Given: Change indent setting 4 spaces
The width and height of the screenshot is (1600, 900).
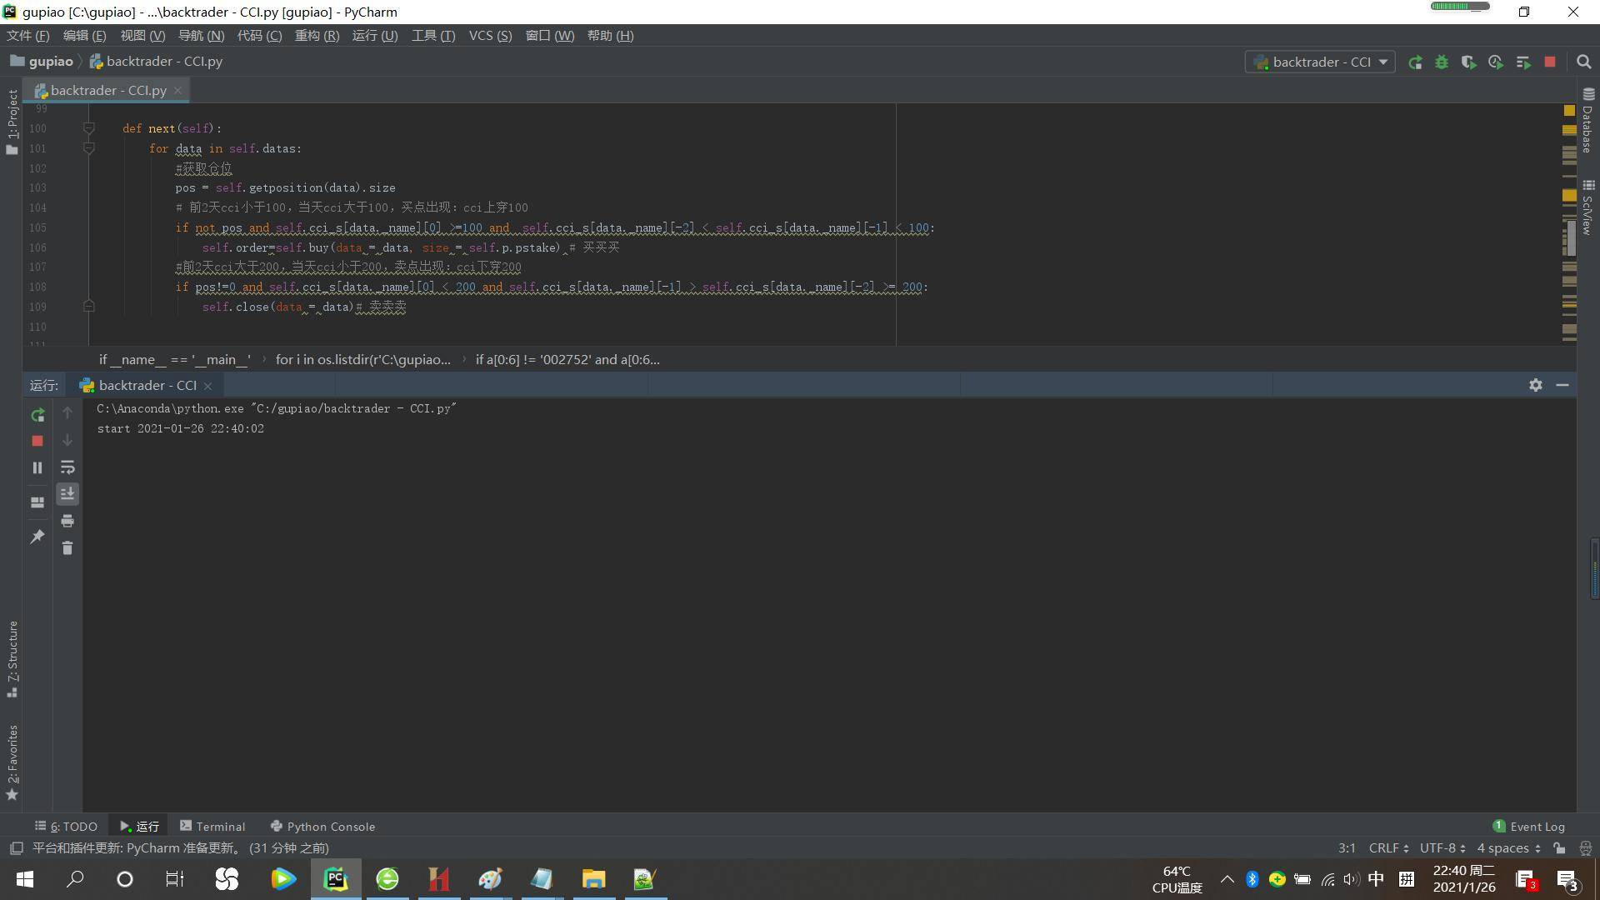Looking at the screenshot, I should pos(1508,848).
